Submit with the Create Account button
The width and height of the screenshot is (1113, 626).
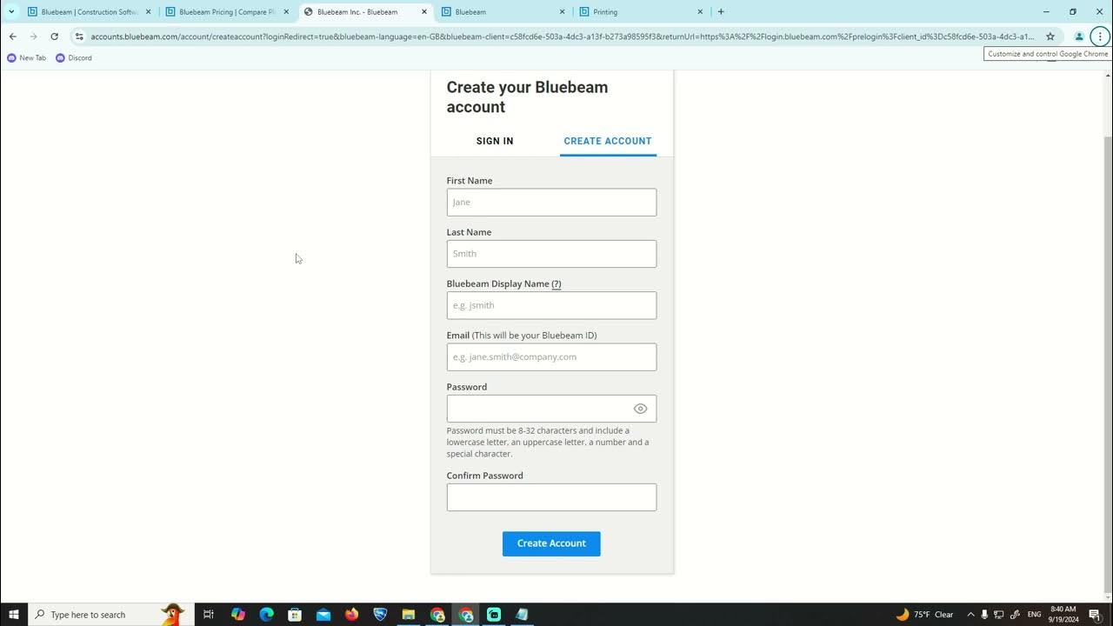coord(551,543)
